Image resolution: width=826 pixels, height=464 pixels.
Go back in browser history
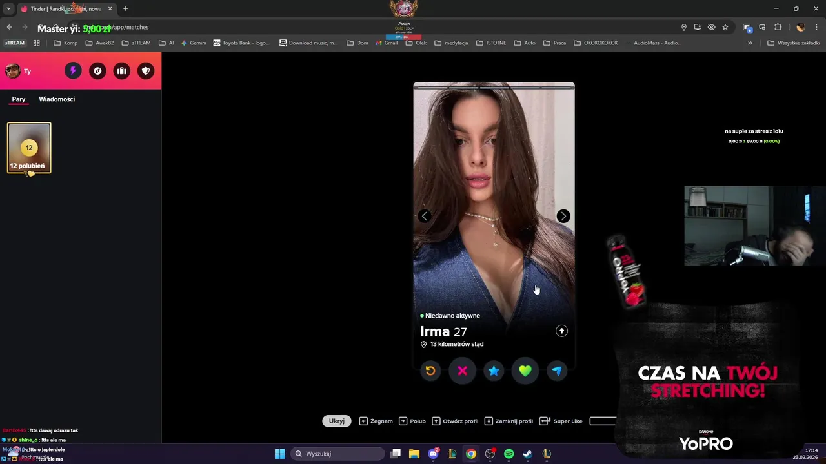[9, 27]
